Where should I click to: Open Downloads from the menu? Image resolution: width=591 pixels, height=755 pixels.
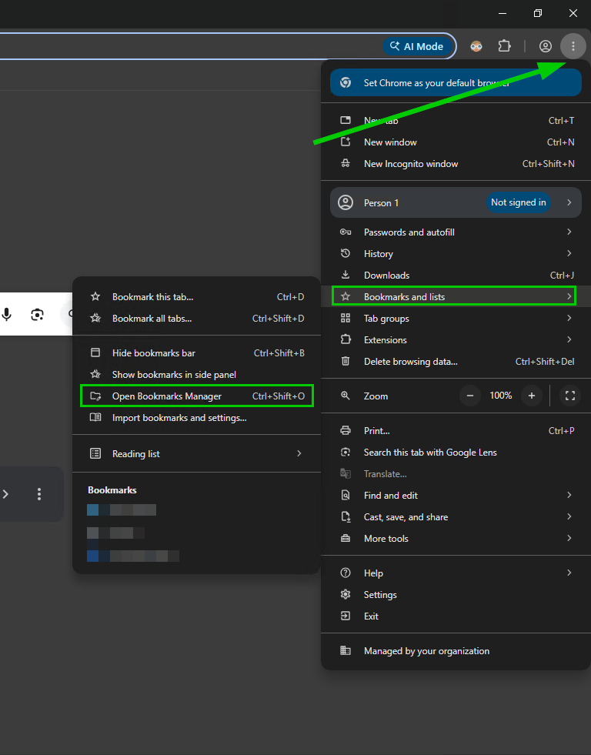pos(456,276)
